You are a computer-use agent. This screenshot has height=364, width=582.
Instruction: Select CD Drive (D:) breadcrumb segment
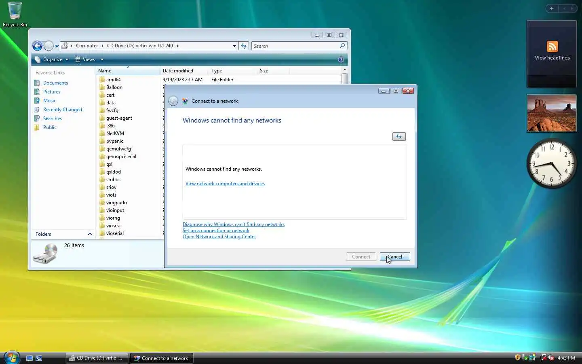pos(140,46)
